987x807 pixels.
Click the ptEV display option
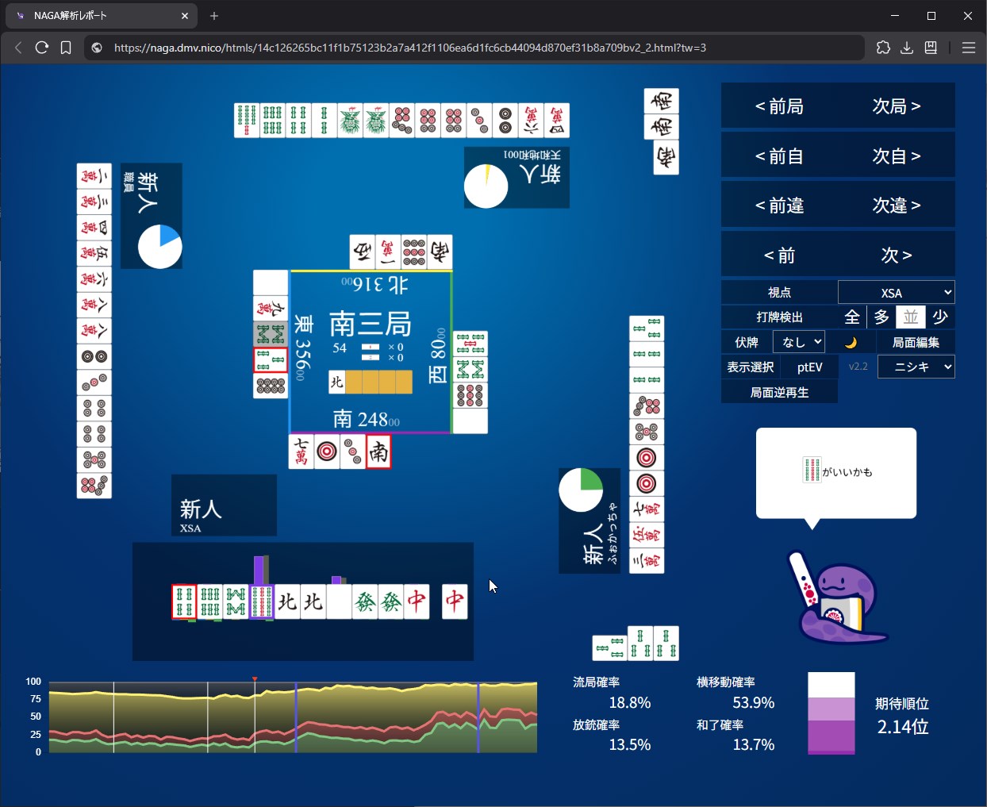click(809, 367)
